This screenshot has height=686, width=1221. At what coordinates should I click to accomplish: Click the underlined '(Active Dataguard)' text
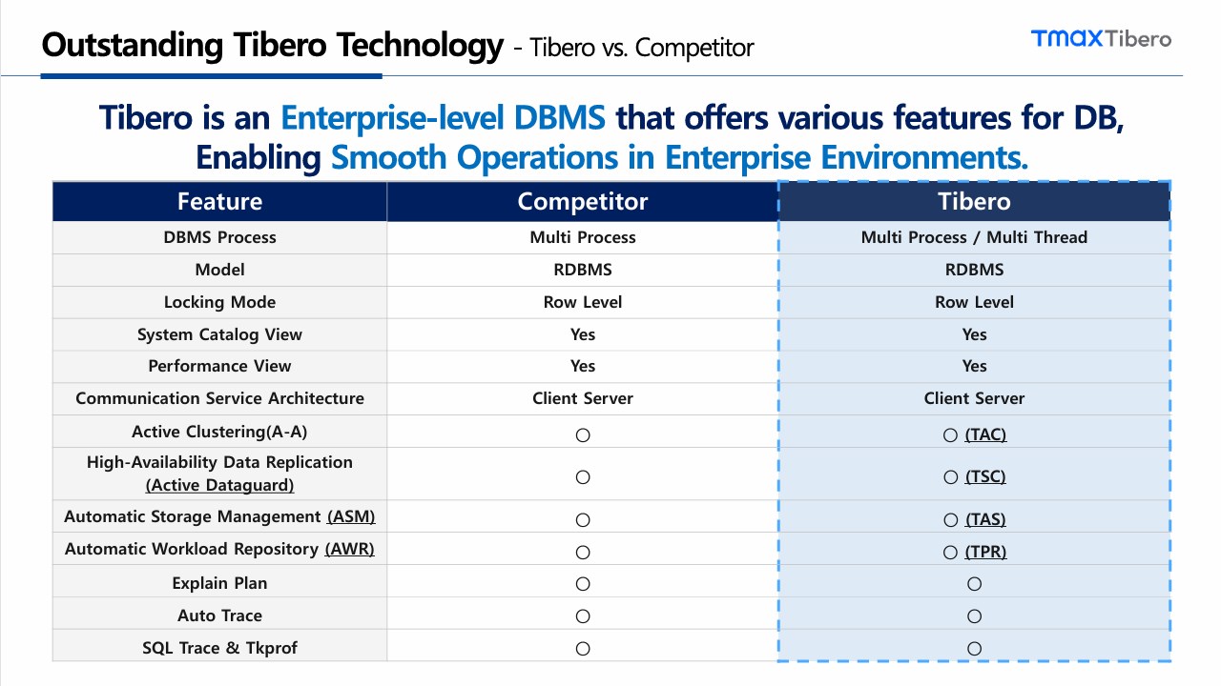219,485
